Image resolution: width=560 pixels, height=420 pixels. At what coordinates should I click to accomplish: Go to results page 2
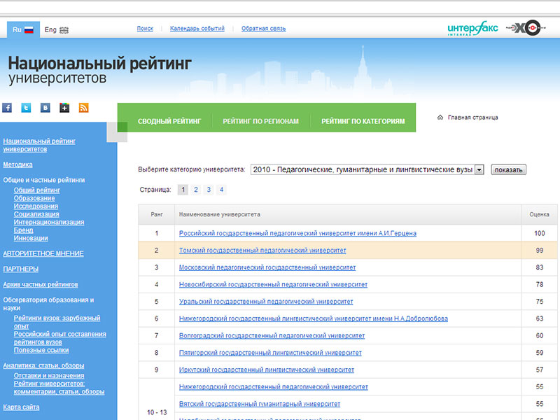(x=196, y=190)
